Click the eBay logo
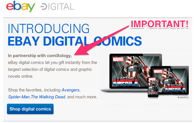194x123 pixels. [x=21, y=6]
